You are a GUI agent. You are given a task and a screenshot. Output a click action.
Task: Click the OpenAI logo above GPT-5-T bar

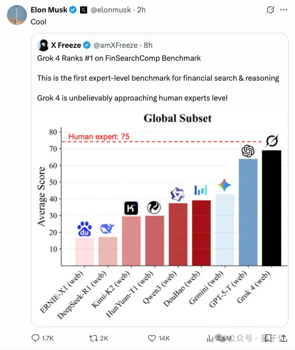point(248,151)
